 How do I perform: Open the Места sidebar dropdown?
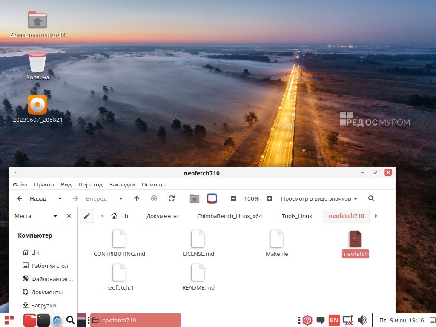pos(55,216)
